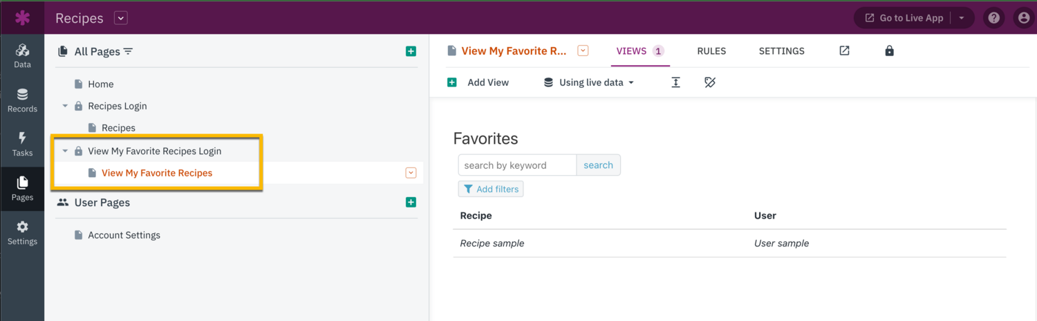Screen dimensions: 1037x321
Task: Click the View My Favorite R... page title
Action: pyautogui.click(x=514, y=51)
